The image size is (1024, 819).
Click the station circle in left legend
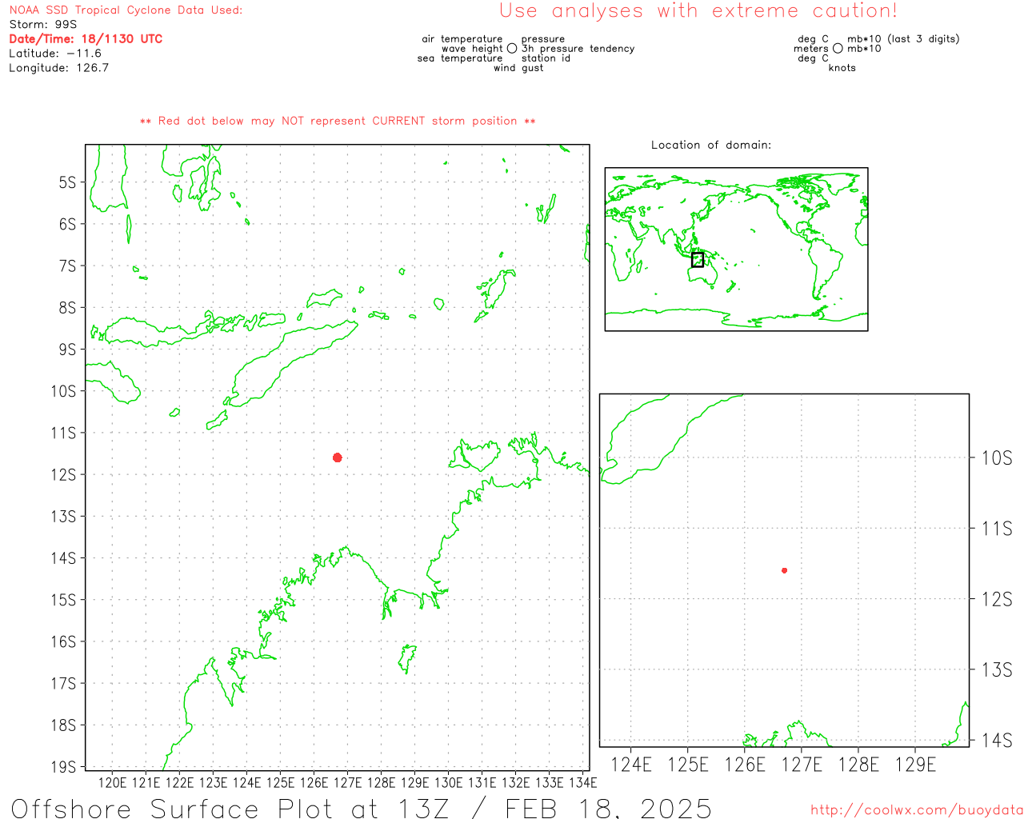click(x=512, y=49)
